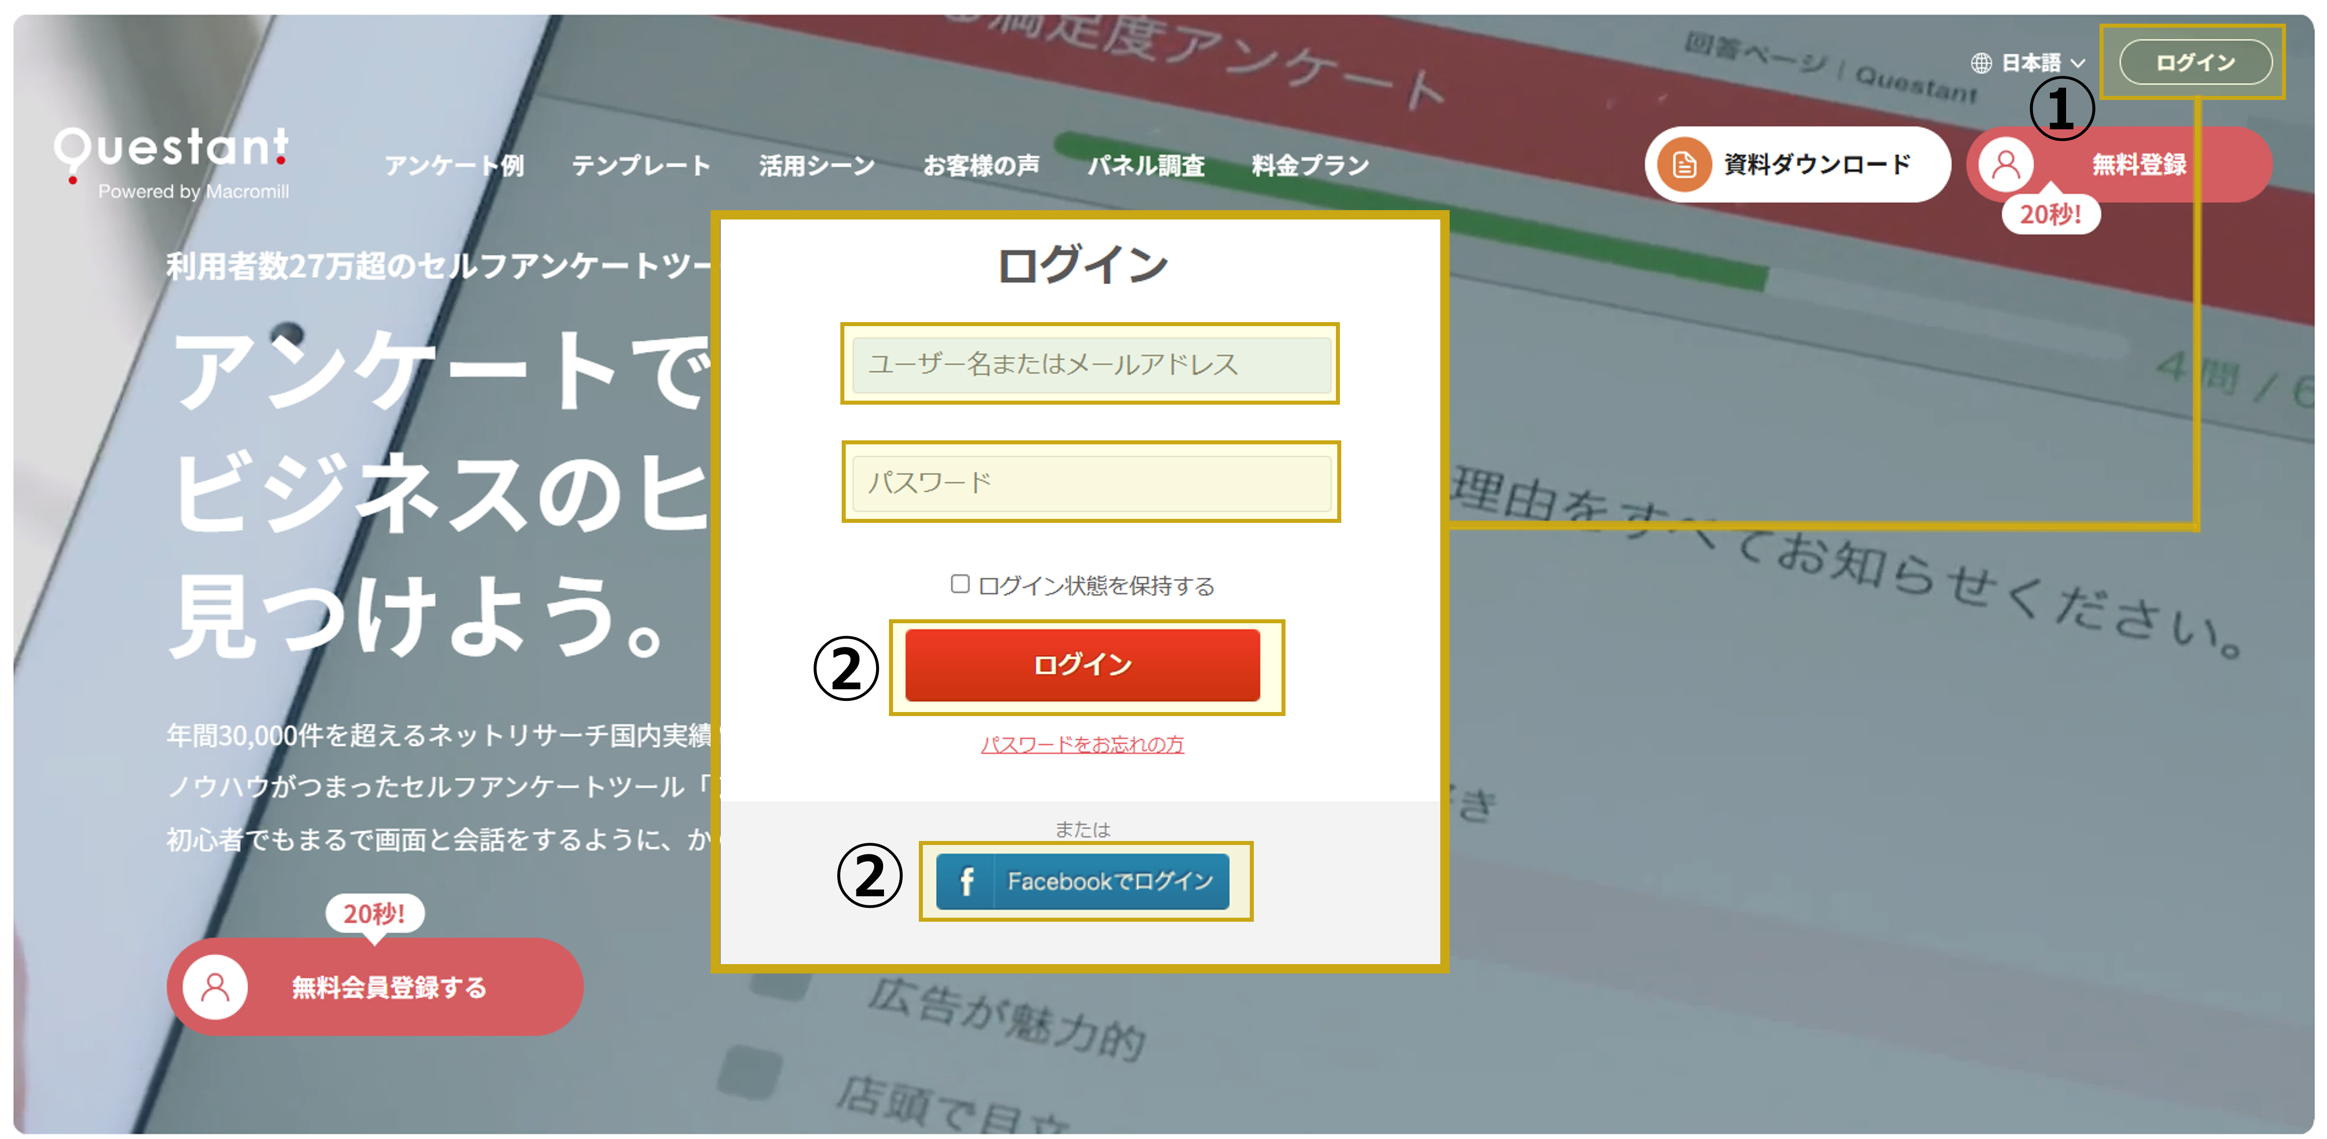Select アンケート例 in the navigation
Image resolution: width=2327 pixels, height=1139 pixels.
(457, 164)
